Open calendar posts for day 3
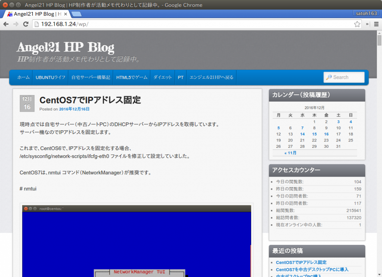 tap(338, 122)
